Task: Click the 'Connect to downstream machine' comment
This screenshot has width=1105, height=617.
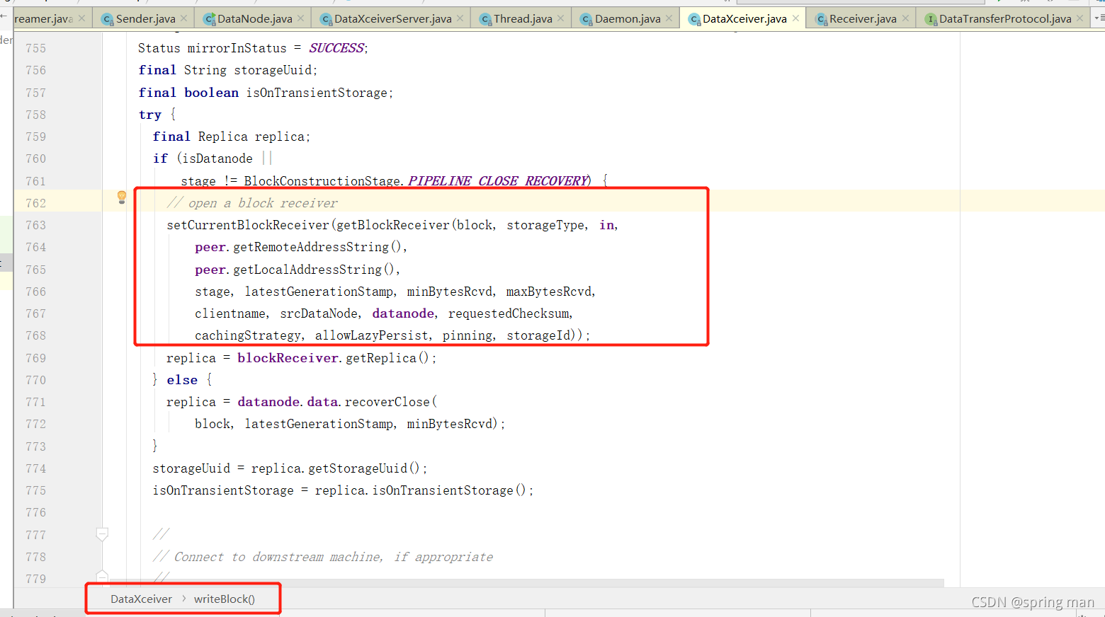Action: (323, 557)
